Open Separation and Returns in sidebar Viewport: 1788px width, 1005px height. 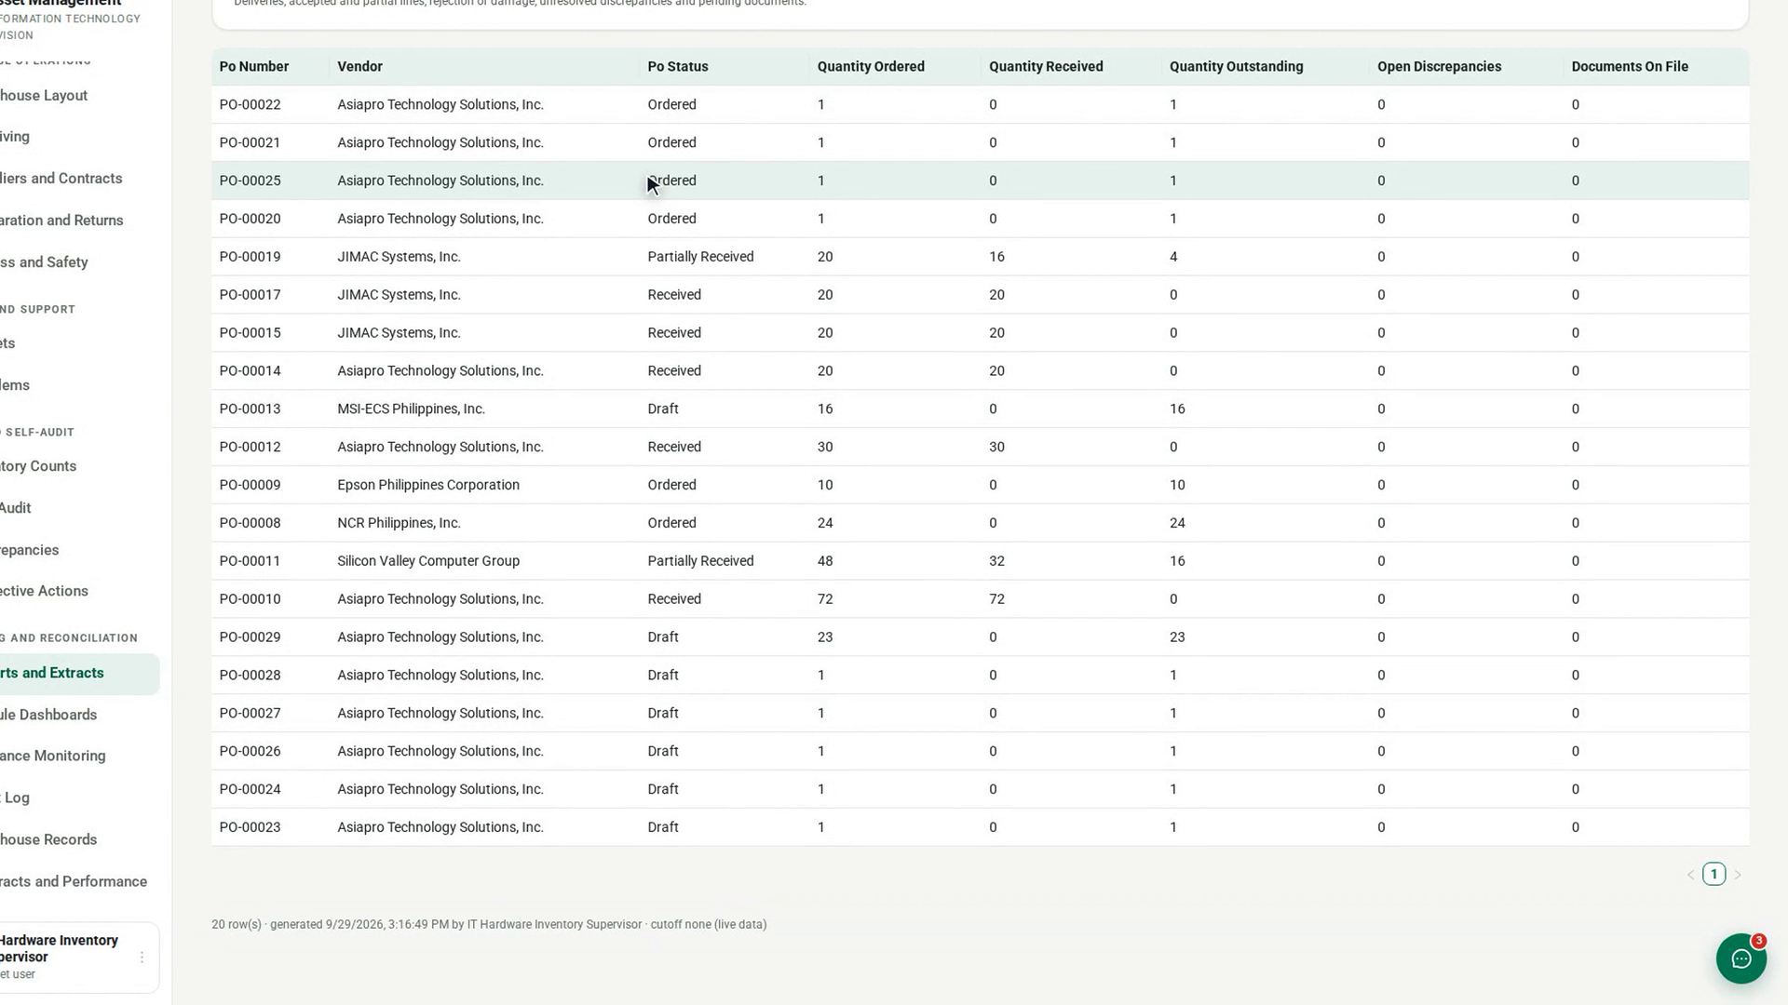coord(61,221)
